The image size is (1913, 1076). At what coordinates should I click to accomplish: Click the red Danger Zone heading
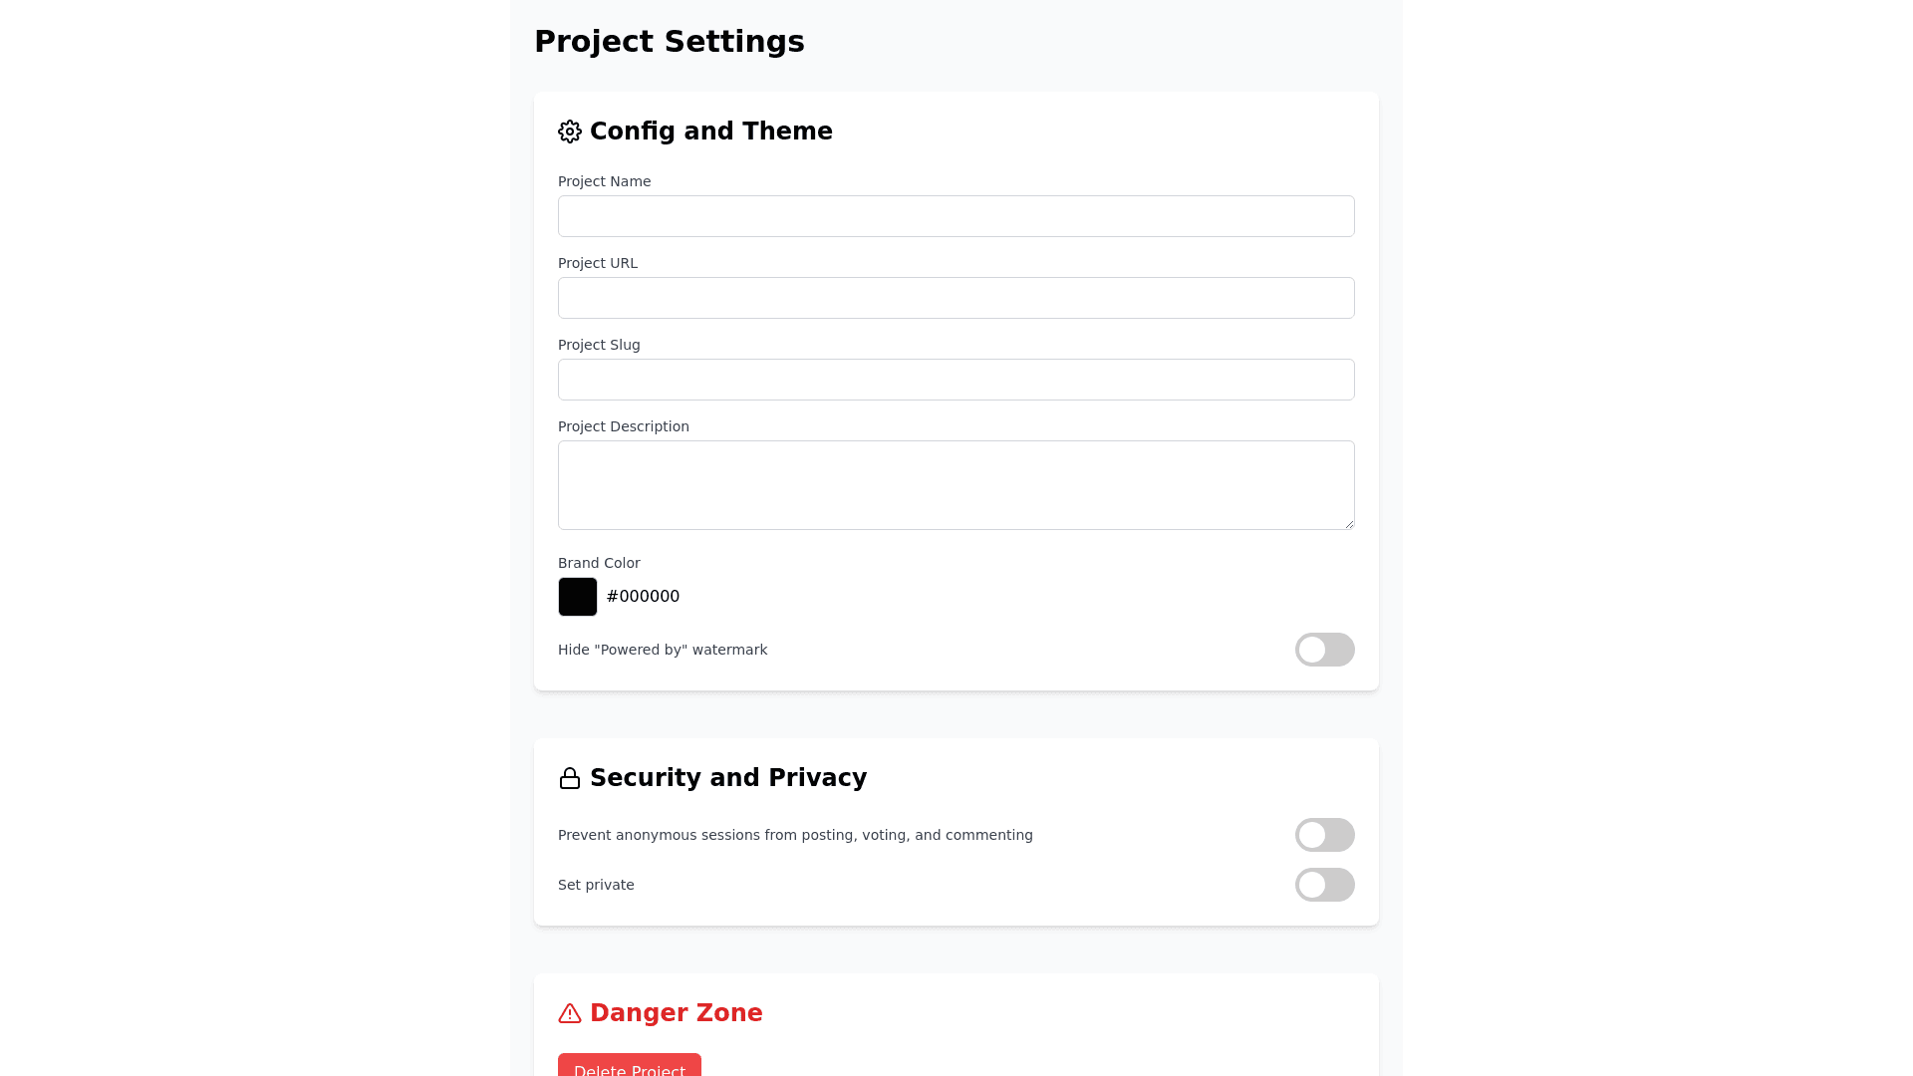[x=676, y=1013]
